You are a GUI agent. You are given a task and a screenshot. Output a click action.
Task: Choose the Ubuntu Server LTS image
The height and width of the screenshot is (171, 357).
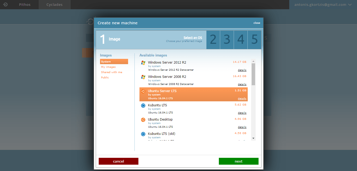[x=193, y=94]
